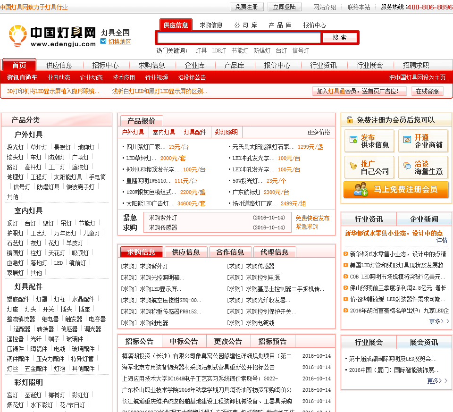Switch to 代理信息 tab
This screenshot has height=412, width=453.
[275, 252]
